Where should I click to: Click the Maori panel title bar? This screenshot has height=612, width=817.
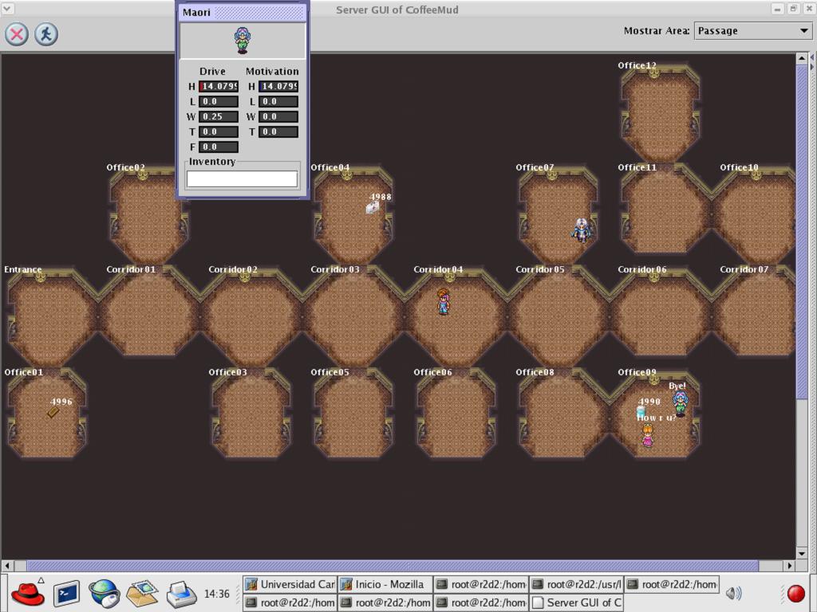[243, 13]
